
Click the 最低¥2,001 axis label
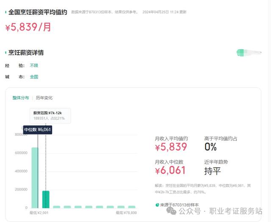[x=39, y=213]
